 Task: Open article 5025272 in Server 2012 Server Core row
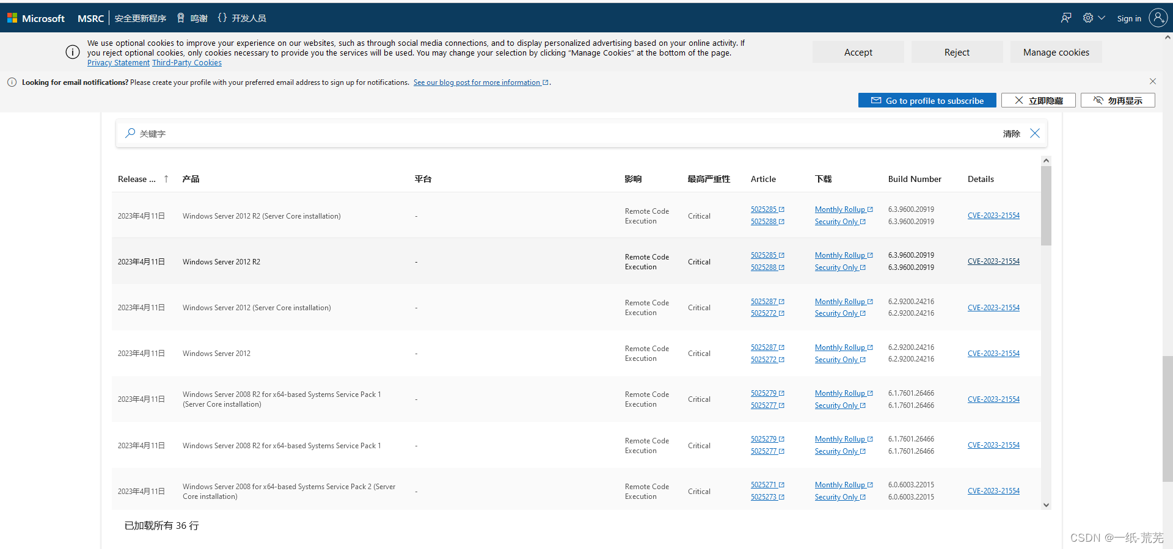[767, 313]
